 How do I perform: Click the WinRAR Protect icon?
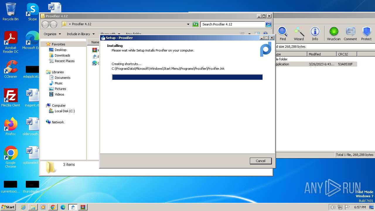coord(366,33)
